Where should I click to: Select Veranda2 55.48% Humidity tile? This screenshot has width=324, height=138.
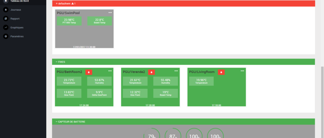coord(165,81)
